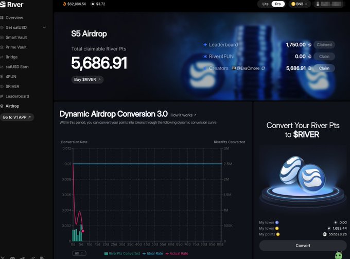
Task: Click the Leaderboard bar-chart icon in sidebar
Action: 2,96
